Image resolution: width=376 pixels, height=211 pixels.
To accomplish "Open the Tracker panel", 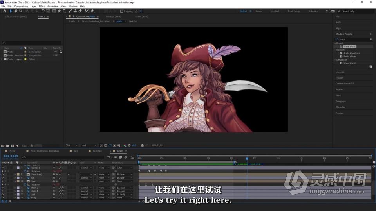I will [x=339, y=78].
